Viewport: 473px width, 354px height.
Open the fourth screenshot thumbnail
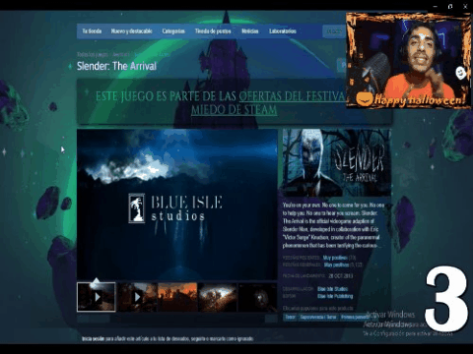[x=218, y=297]
